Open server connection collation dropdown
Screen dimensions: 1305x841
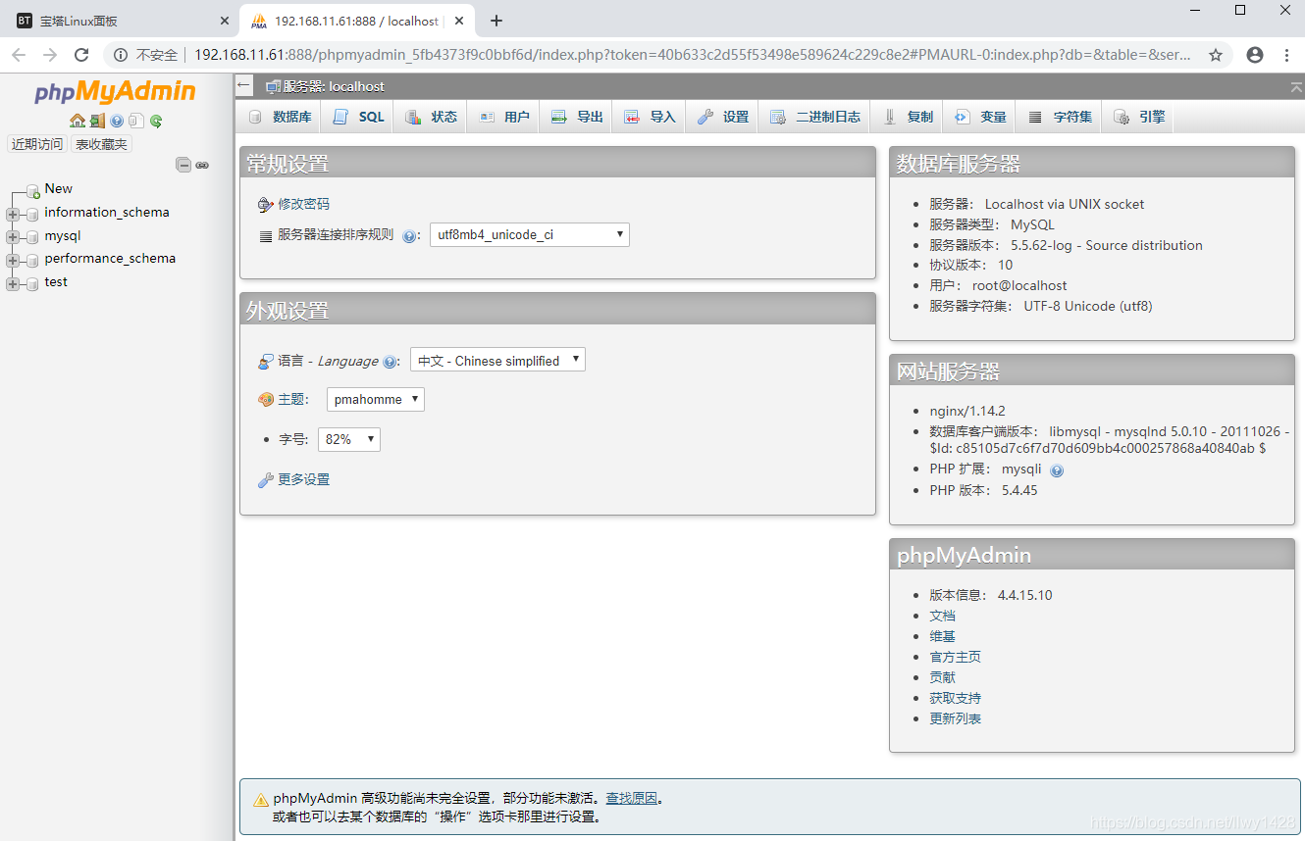530,234
